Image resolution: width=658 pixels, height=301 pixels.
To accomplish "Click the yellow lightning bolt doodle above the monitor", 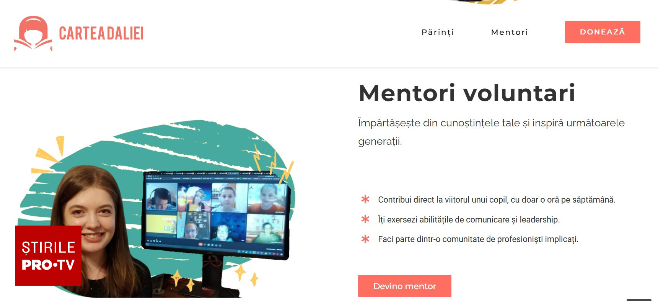I will coord(274,163).
